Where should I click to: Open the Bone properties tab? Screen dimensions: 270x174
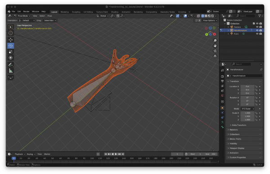coord(222,127)
